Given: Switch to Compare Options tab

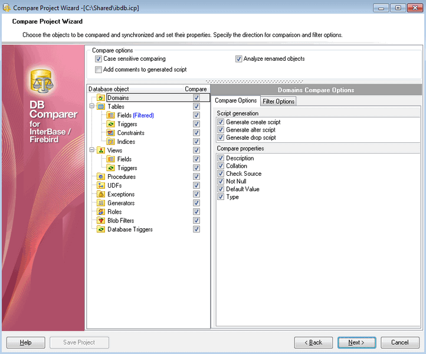Looking at the screenshot, I should click(x=235, y=100).
